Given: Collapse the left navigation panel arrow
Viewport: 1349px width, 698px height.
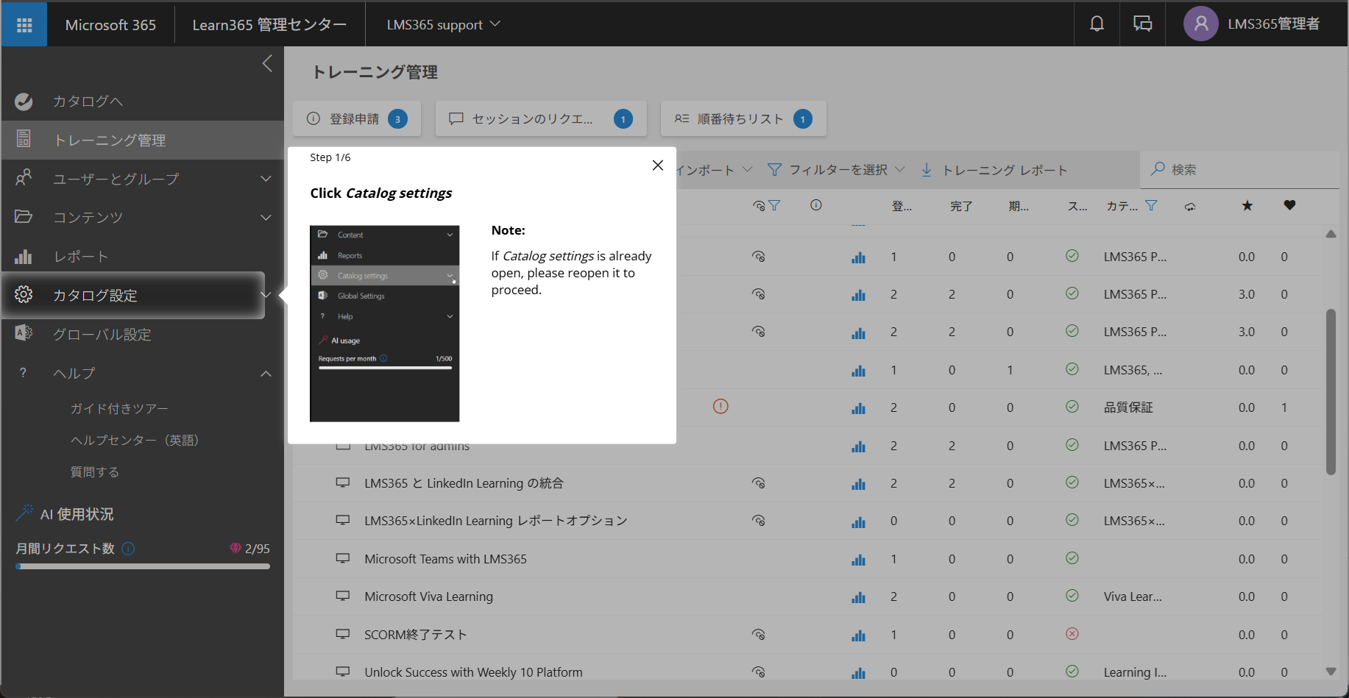Looking at the screenshot, I should pyautogui.click(x=267, y=63).
